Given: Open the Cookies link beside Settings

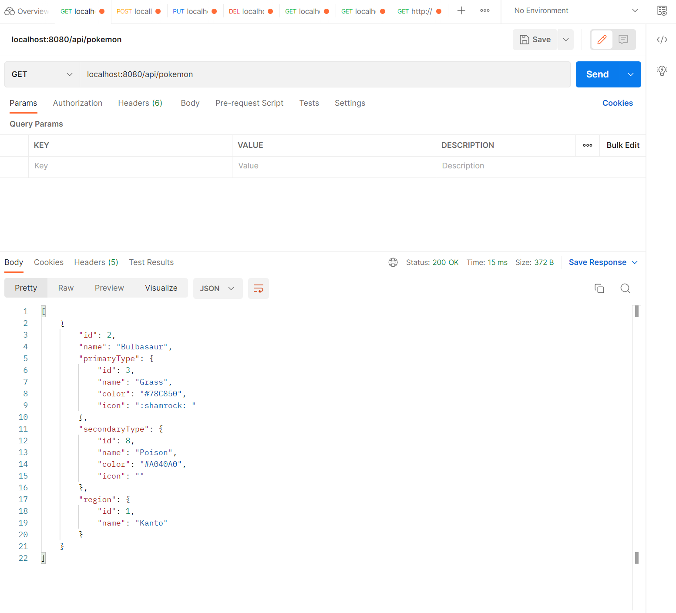Looking at the screenshot, I should [618, 103].
